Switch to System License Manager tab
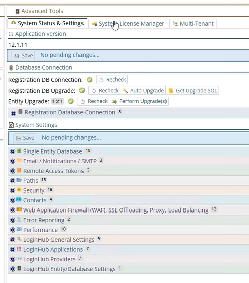 (x=128, y=24)
